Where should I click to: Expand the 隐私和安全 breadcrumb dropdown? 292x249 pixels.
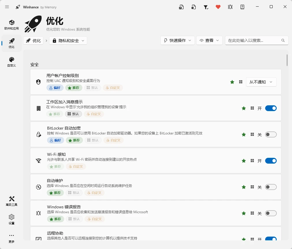(x=68, y=41)
